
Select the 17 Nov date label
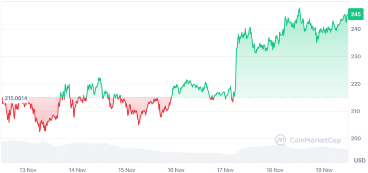coord(225,170)
